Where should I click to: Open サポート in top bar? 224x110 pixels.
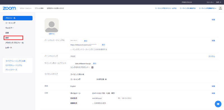[219, 2]
